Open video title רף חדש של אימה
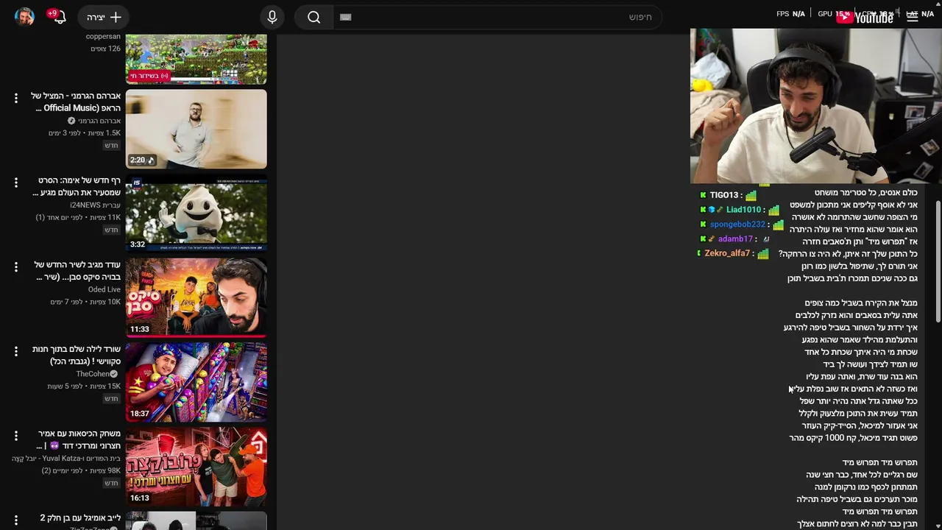942x530 pixels. click(77, 186)
